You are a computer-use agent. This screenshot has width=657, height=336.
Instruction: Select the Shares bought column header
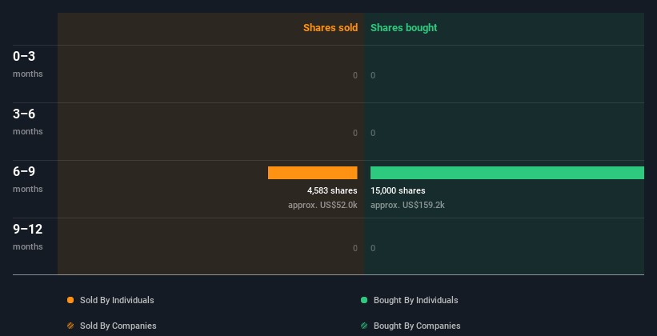(x=404, y=28)
